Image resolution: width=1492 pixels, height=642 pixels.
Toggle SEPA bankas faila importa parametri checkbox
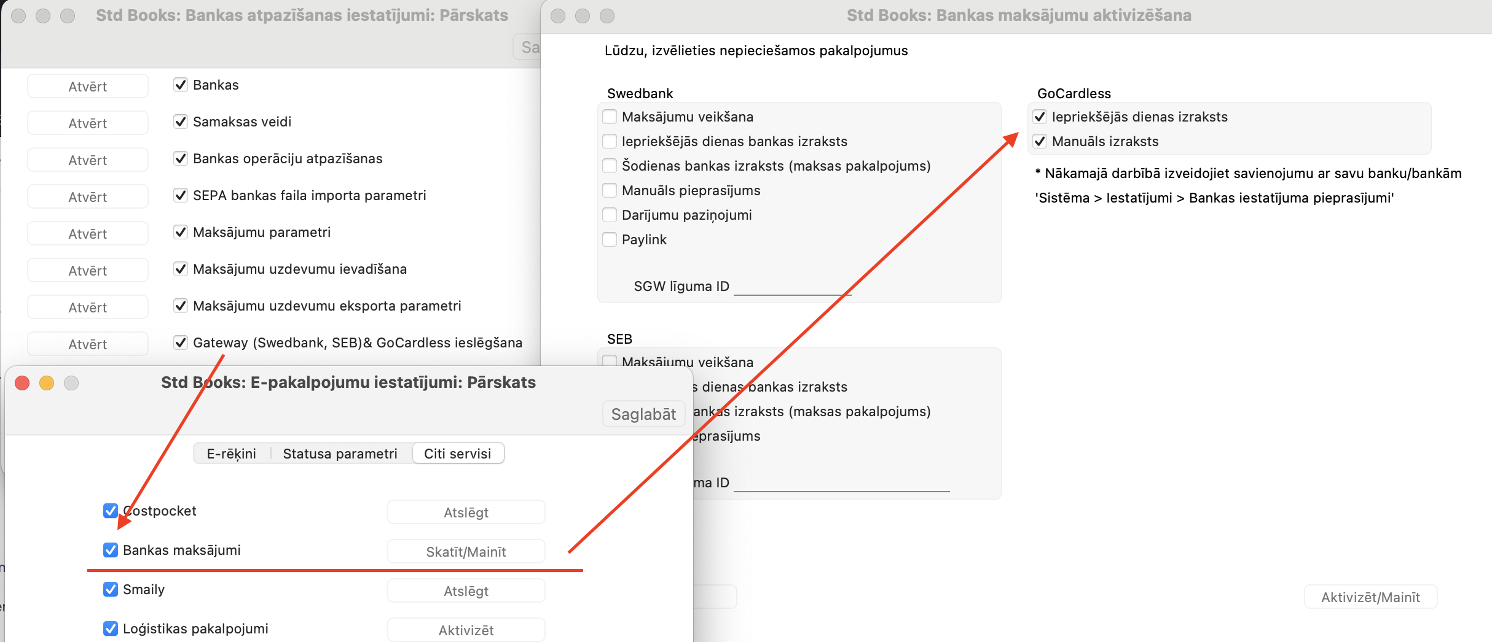pos(180,195)
